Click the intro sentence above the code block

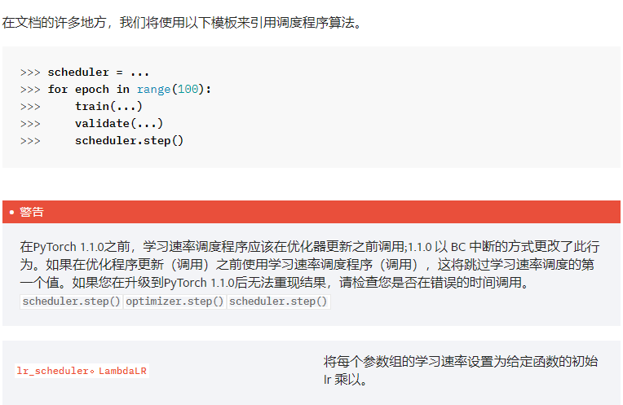(181, 23)
